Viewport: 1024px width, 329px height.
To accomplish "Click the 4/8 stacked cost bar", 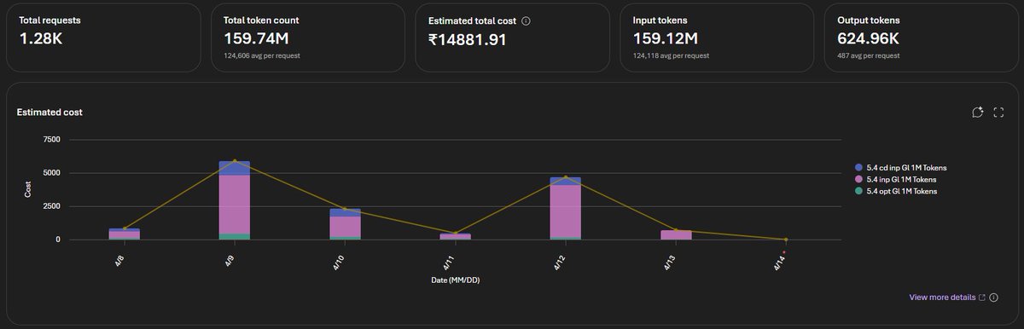I will click(x=125, y=234).
